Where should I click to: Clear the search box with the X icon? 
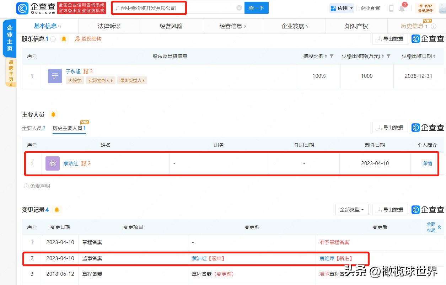pyautogui.click(x=239, y=7)
